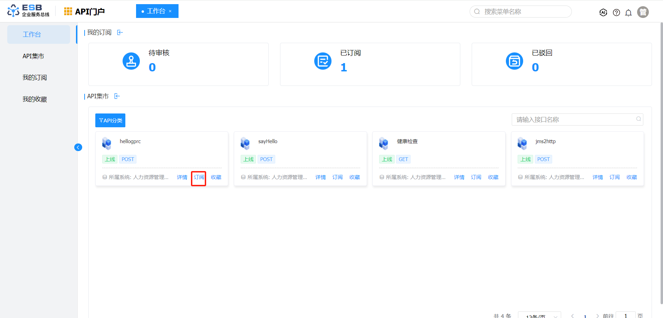Click 详情 on the sayHello card
The image size is (663, 318).
tap(320, 177)
